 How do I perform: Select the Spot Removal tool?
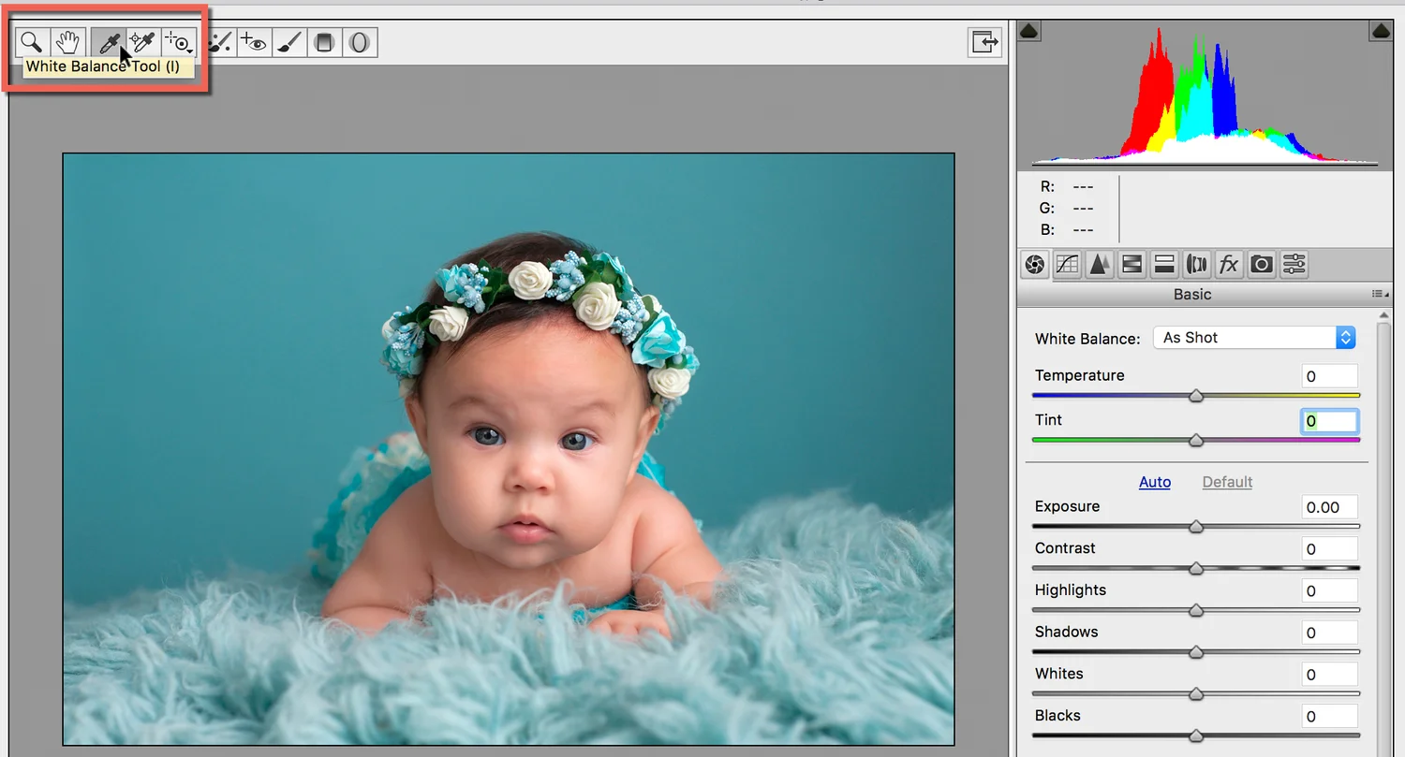[x=219, y=41]
